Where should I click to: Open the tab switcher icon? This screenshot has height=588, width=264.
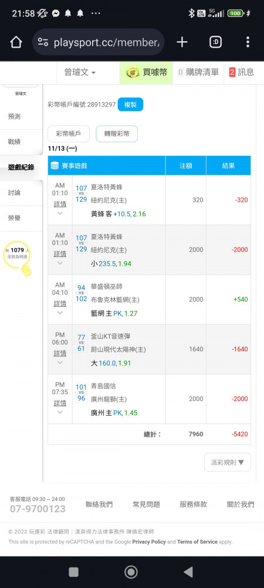pos(215,42)
